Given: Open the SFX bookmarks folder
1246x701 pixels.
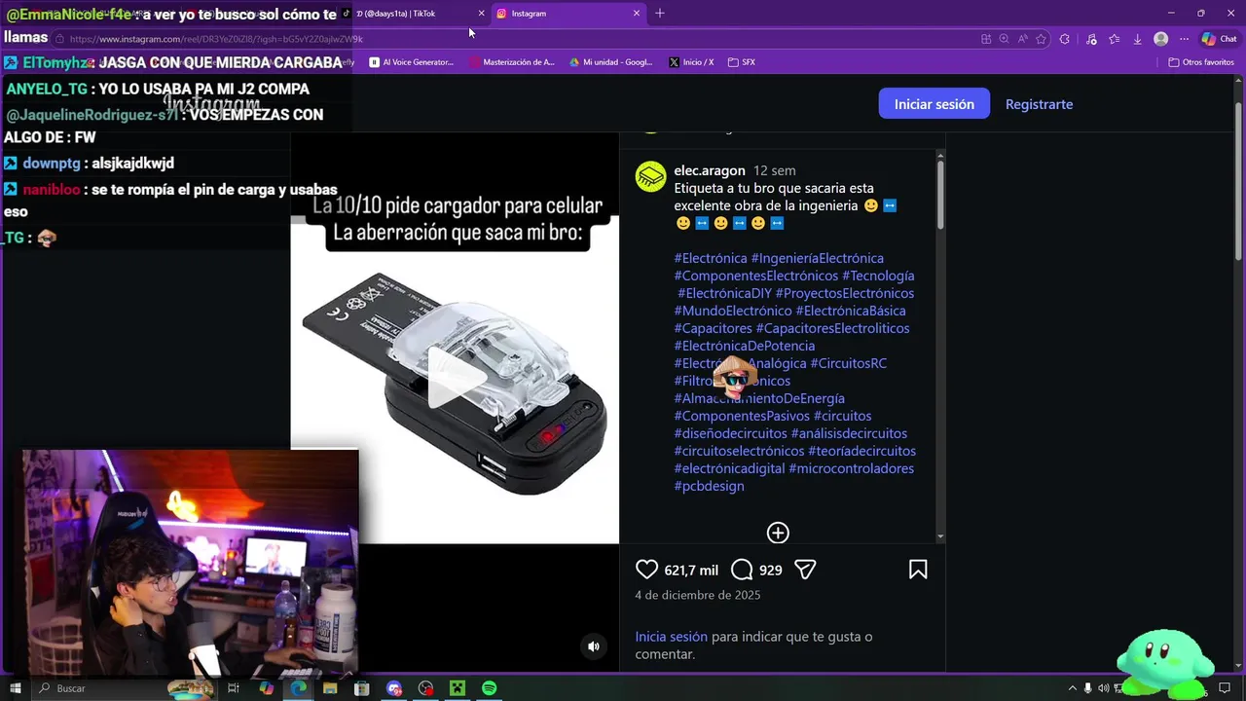Looking at the screenshot, I should click(742, 62).
